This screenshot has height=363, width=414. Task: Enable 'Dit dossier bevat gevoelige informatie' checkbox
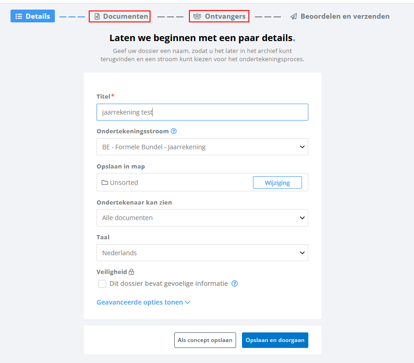tap(102, 284)
